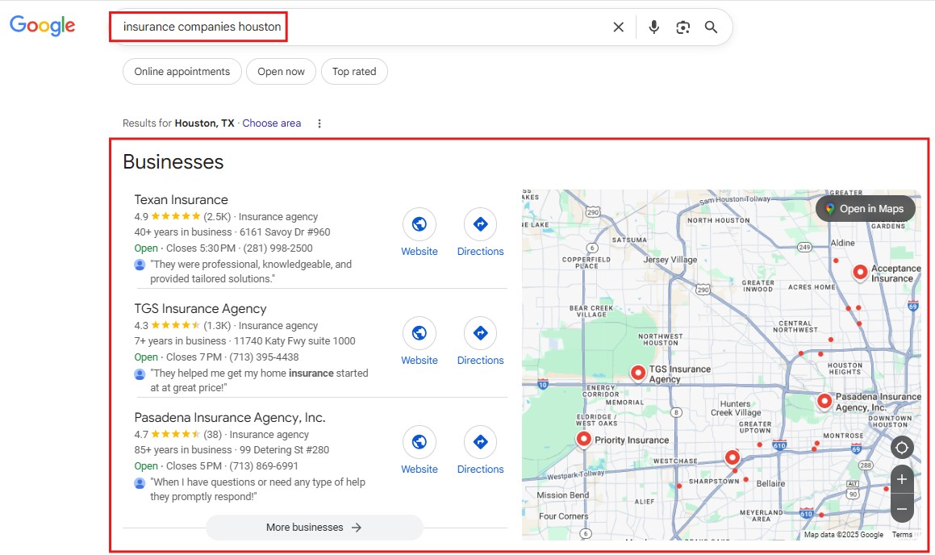
Task: Get directions to TGS Insurance Agency
Action: click(480, 332)
